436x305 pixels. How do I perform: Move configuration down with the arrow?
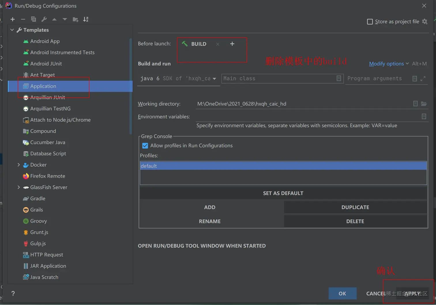tap(65, 19)
